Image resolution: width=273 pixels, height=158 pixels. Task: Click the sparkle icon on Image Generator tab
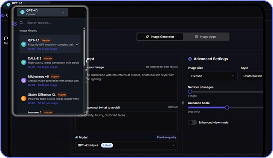coord(148,37)
